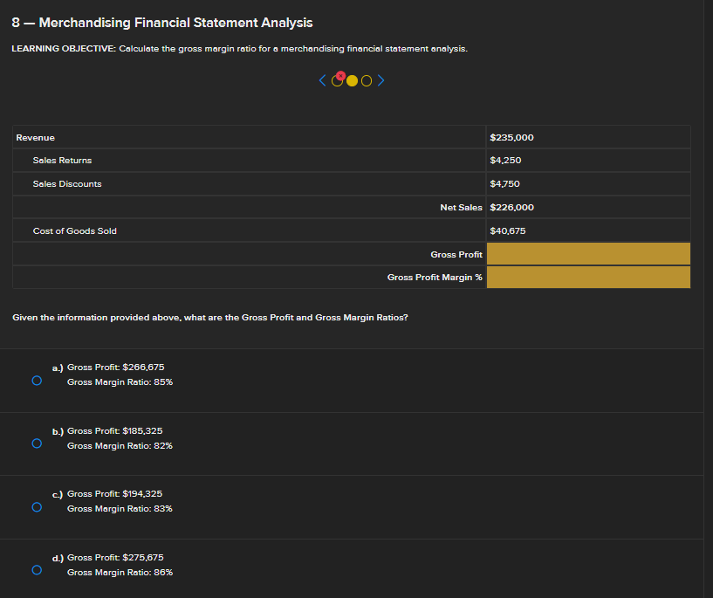
Task: Click the Cost of Goods Sold row label
Action: [x=74, y=230]
